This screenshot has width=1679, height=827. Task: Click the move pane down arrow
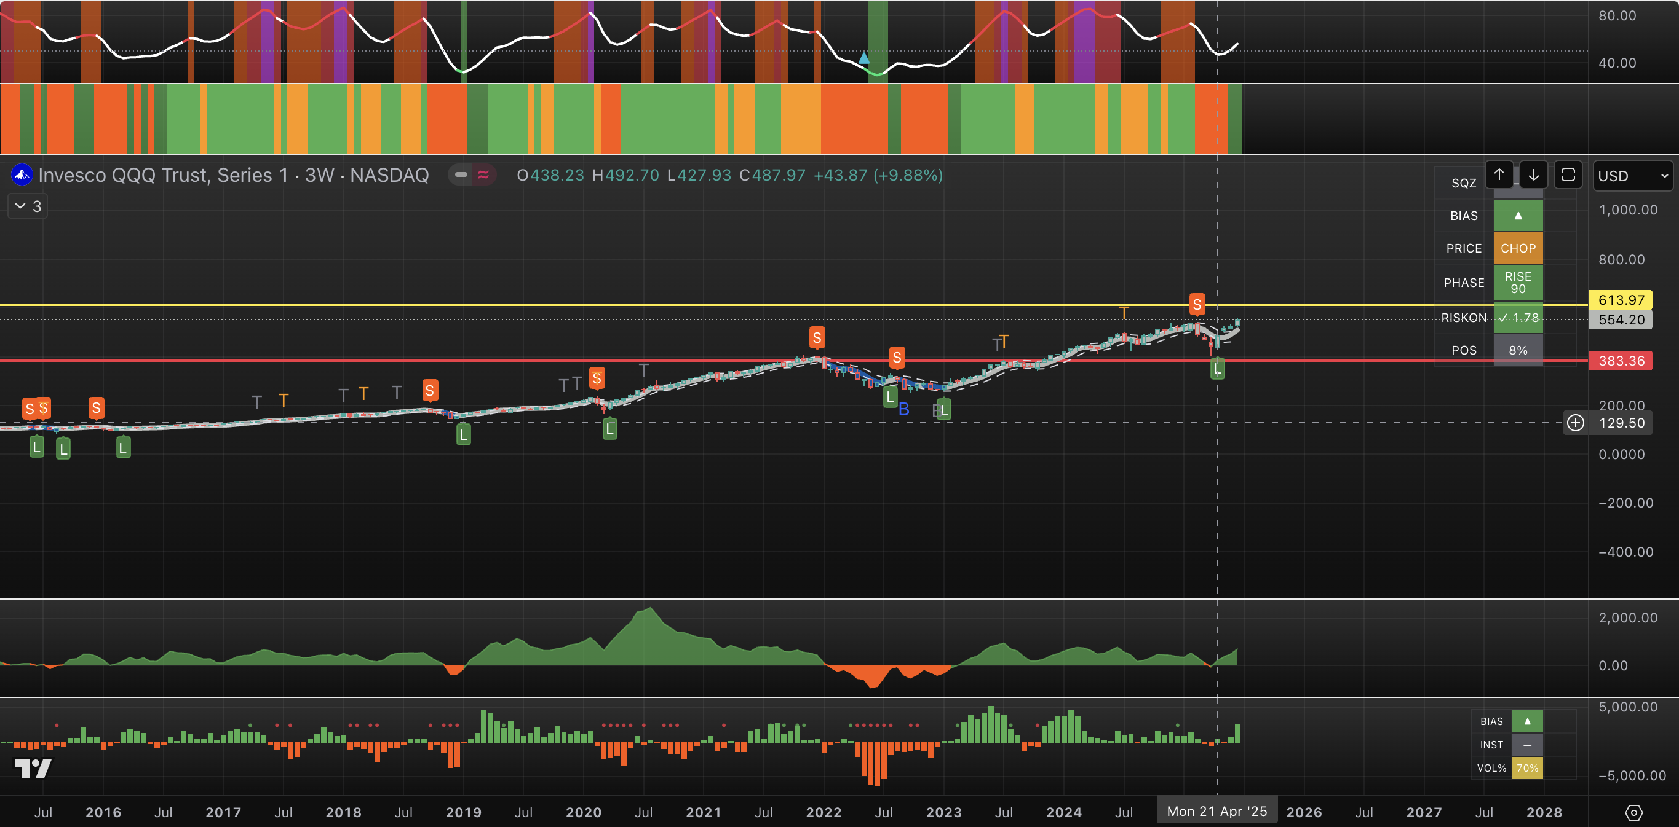tap(1534, 174)
